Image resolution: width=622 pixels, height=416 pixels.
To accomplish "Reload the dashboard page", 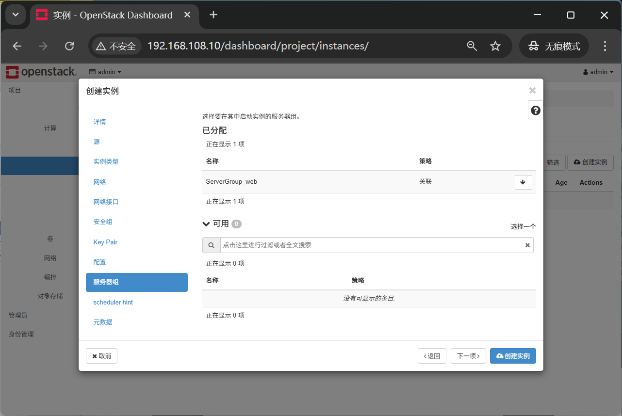I will [69, 46].
